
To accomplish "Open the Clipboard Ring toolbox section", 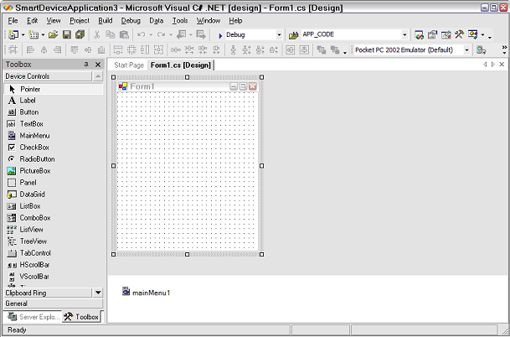I will [48, 293].
